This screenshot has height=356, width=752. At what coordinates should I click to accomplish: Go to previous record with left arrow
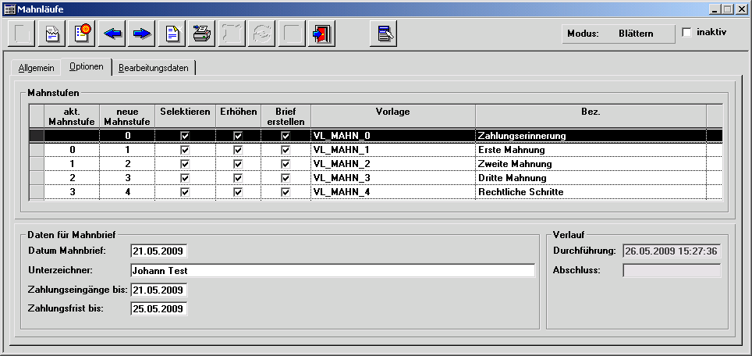(112, 34)
